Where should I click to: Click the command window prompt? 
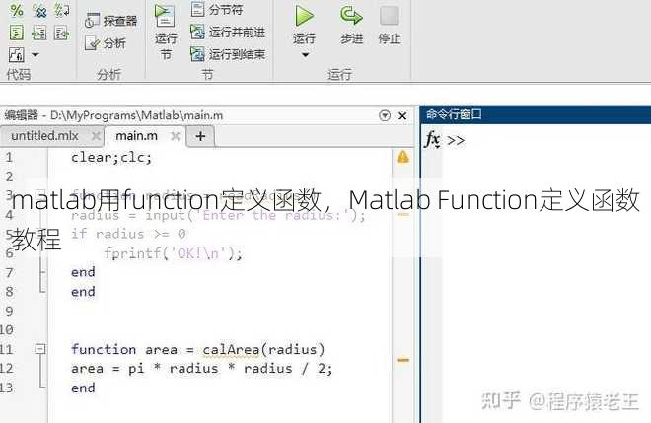tap(456, 140)
